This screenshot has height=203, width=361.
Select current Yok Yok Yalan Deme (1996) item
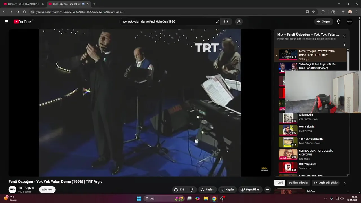coord(310,55)
